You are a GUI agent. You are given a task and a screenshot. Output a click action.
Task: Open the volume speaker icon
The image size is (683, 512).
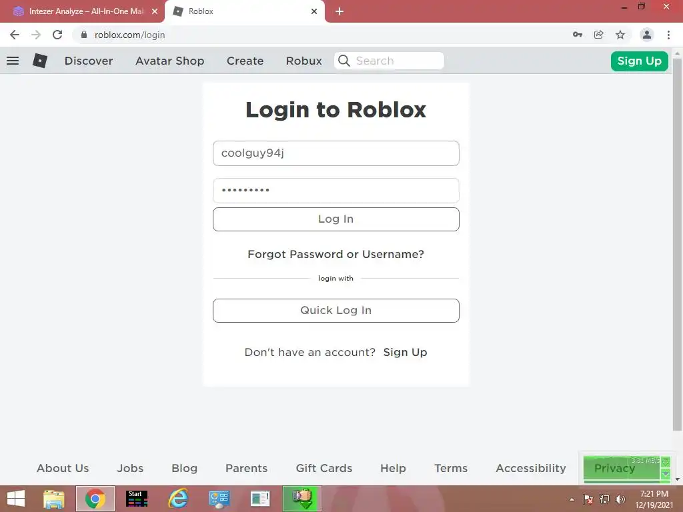click(x=620, y=499)
